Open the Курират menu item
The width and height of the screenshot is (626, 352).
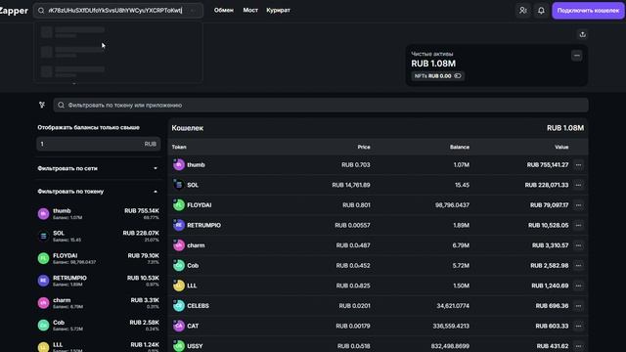278,10
